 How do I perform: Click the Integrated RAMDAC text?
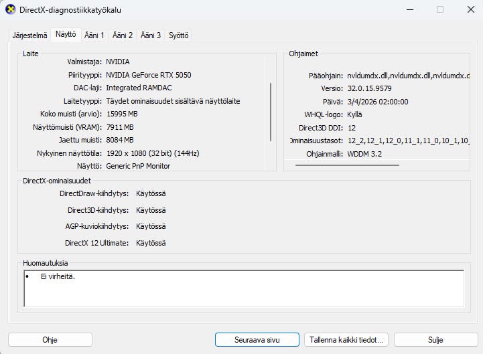point(139,88)
